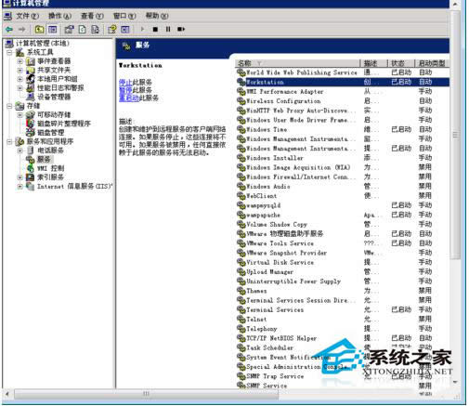Select the 设备管理器 tree item
The height and width of the screenshot is (406, 469).
point(54,97)
